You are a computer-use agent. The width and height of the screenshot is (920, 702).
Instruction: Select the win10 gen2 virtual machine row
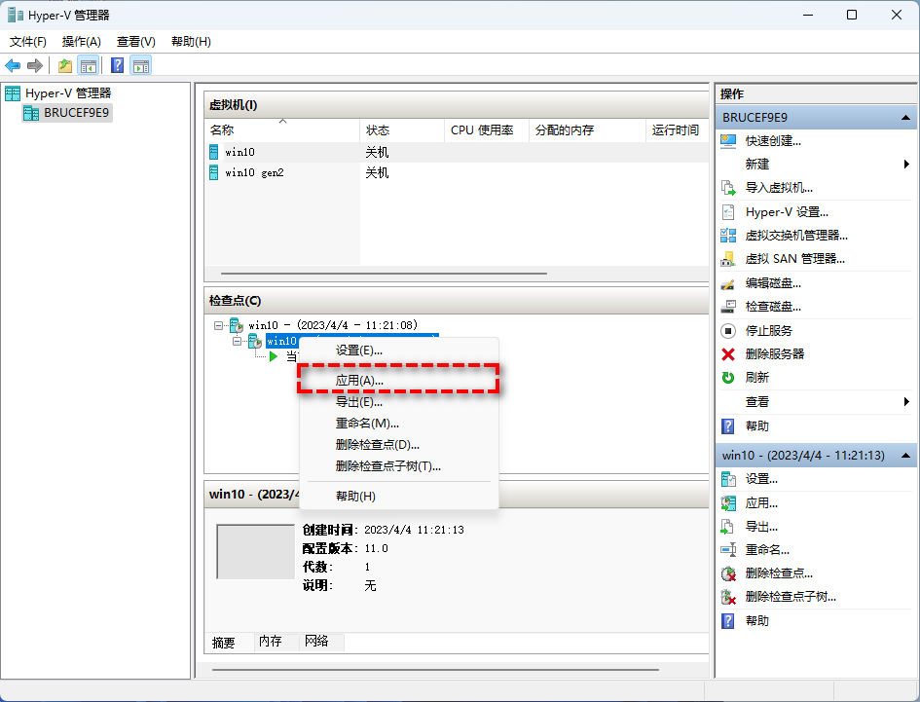(x=457, y=172)
